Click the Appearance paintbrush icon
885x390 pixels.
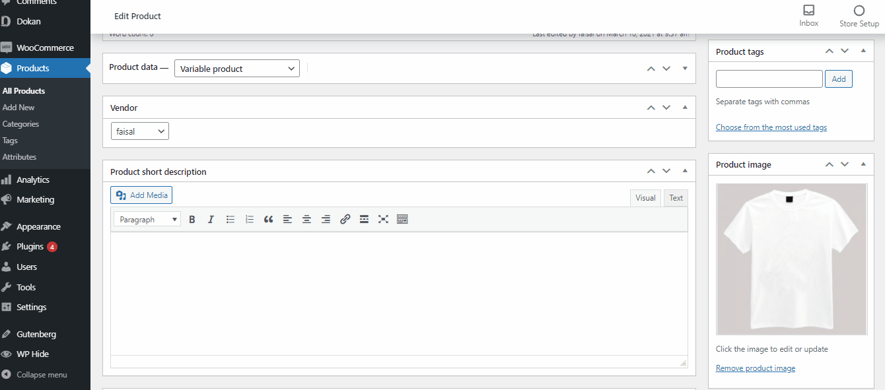[x=6, y=226]
